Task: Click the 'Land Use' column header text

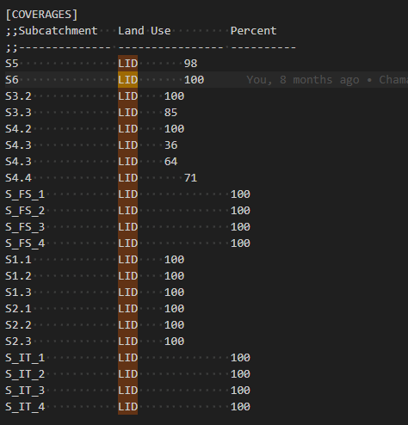Action: click(x=145, y=31)
